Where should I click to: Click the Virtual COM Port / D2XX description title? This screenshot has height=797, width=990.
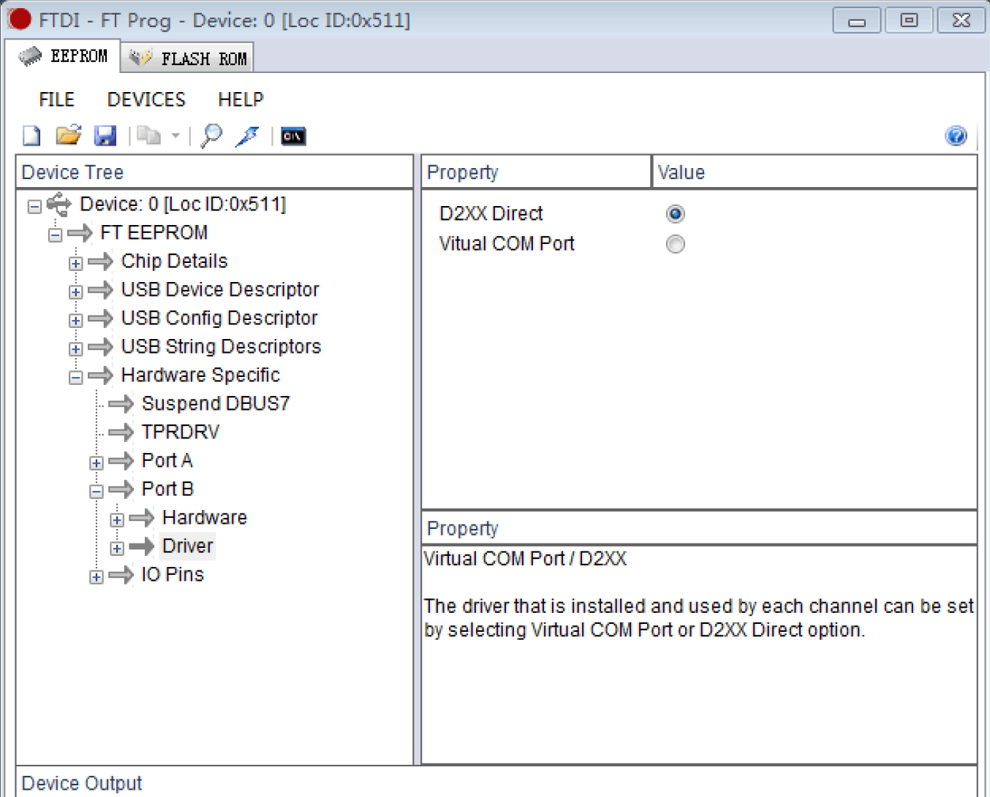coord(525,559)
